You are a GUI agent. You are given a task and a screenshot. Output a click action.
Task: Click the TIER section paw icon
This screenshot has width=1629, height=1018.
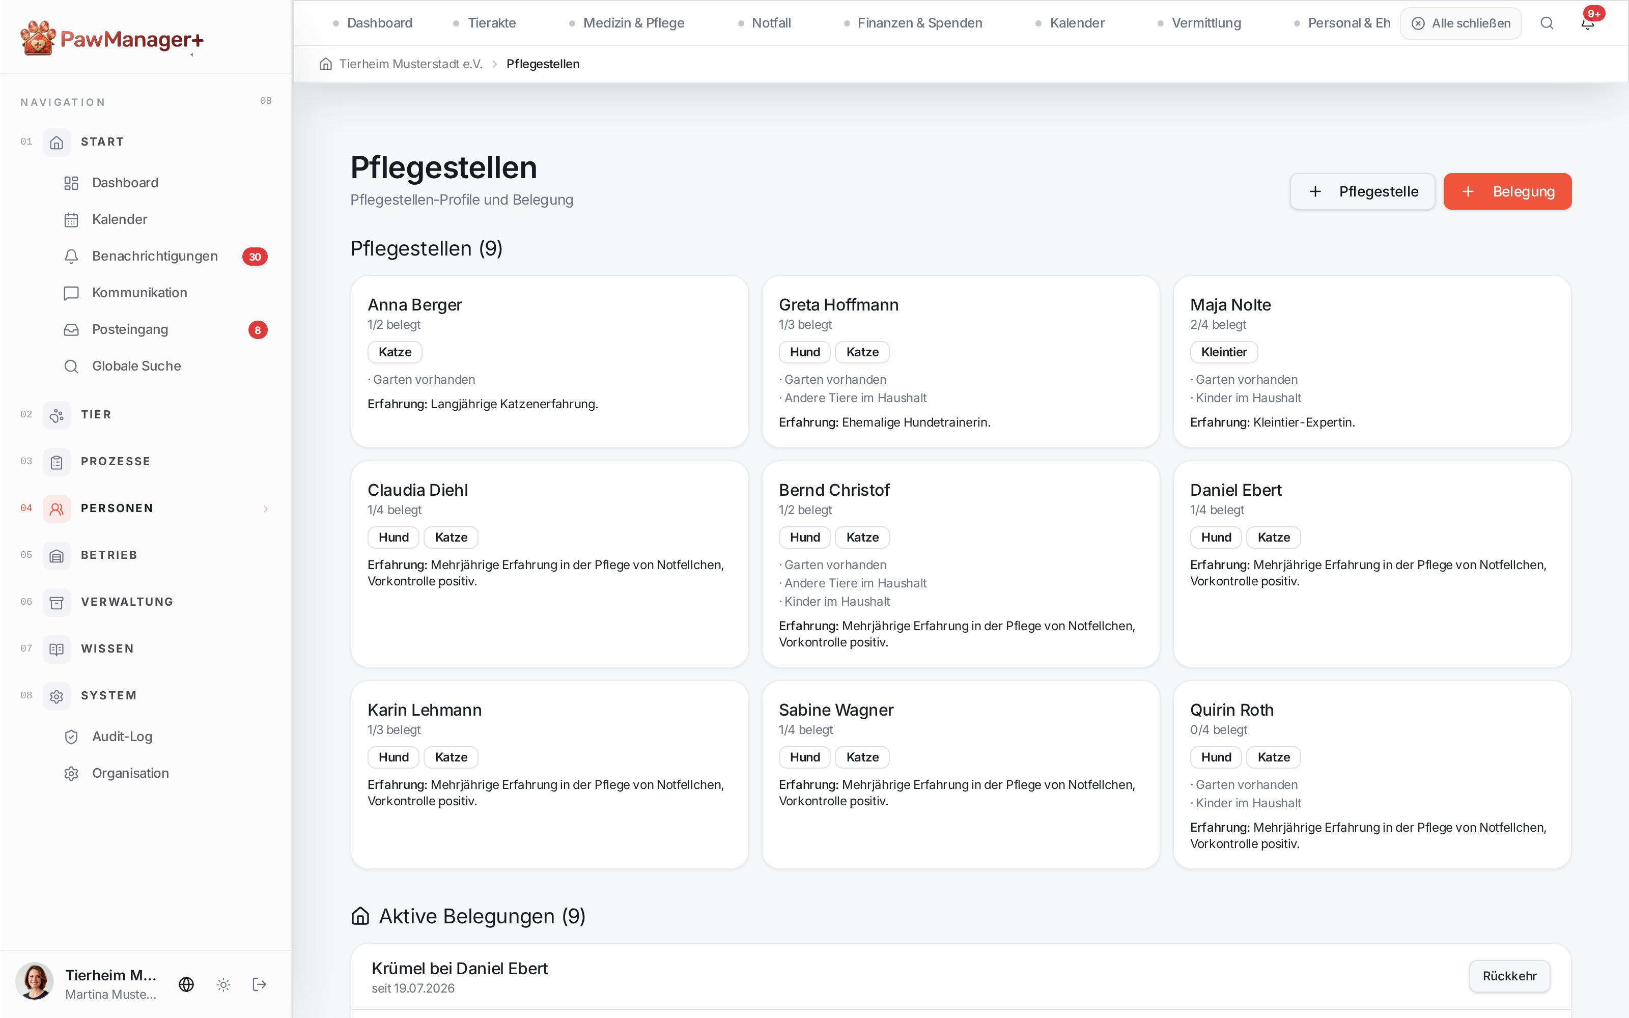click(x=57, y=415)
